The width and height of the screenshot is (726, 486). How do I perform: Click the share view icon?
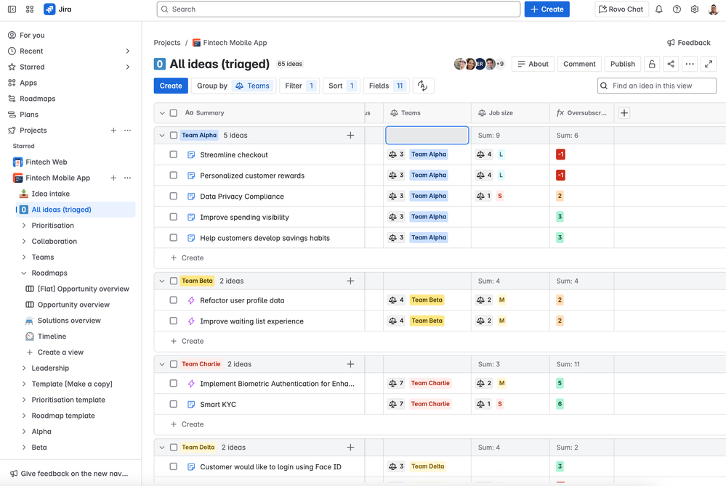(x=671, y=64)
